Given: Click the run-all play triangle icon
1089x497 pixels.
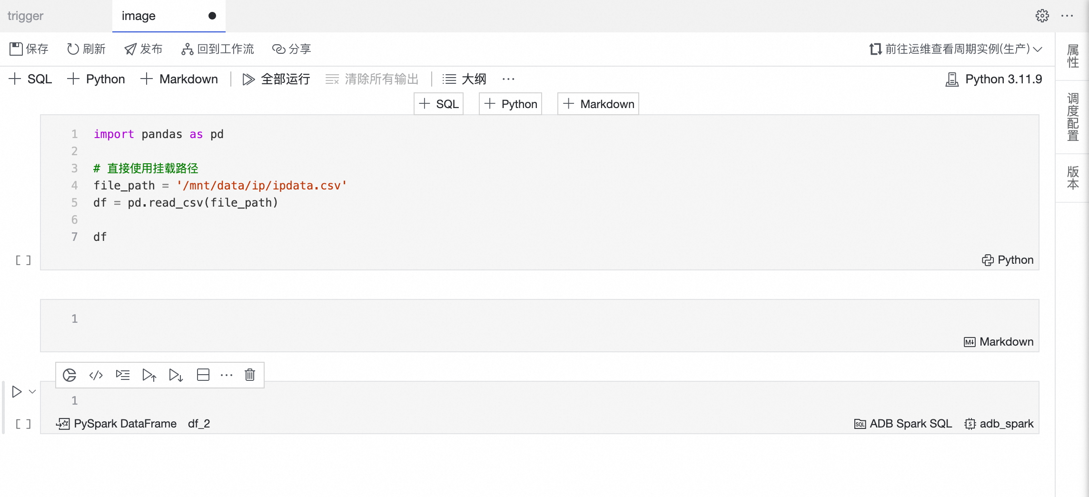Looking at the screenshot, I should pyautogui.click(x=248, y=79).
